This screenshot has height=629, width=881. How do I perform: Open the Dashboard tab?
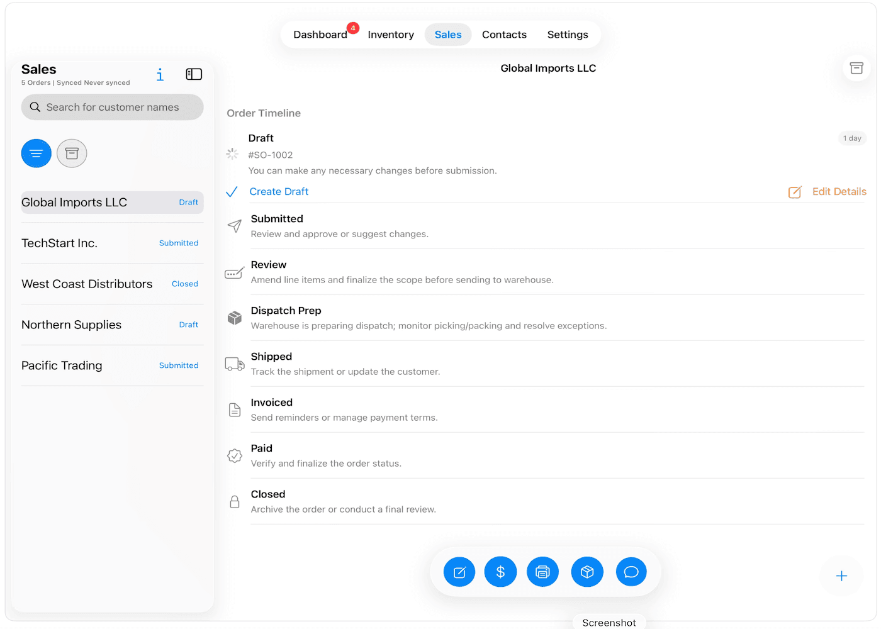point(320,35)
